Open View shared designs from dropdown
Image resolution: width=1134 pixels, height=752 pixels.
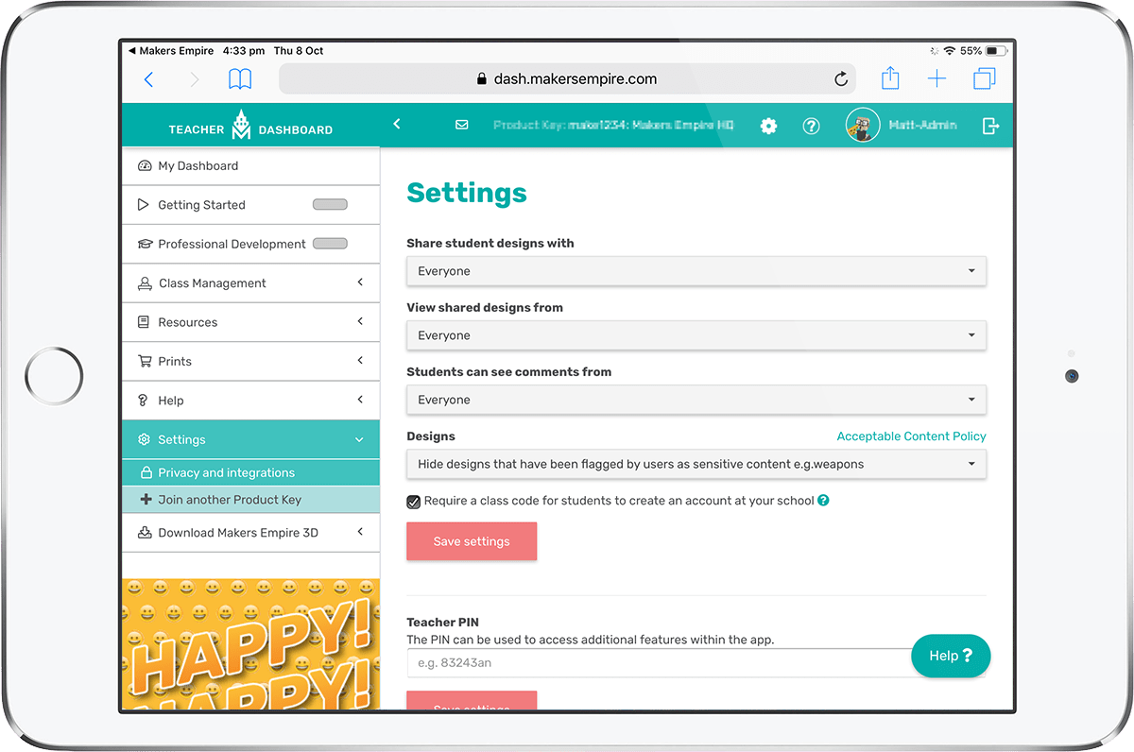tap(696, 335)
